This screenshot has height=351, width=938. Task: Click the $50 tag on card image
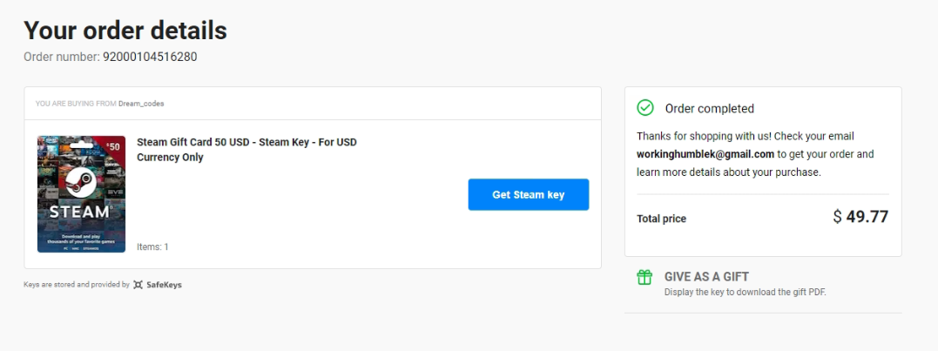point(112,145)
